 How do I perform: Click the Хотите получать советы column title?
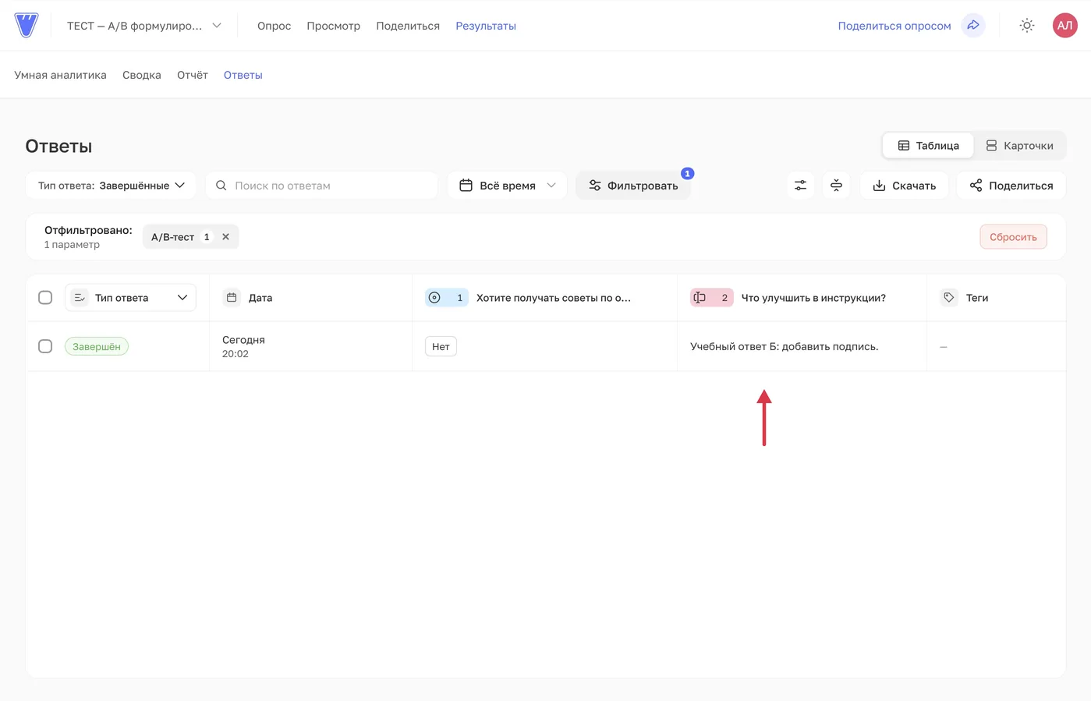tap(554, 298)
